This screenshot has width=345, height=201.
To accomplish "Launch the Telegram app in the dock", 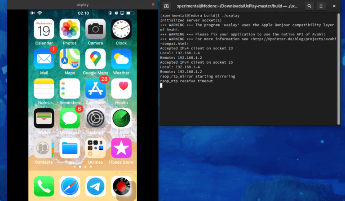I will [95, 186].
